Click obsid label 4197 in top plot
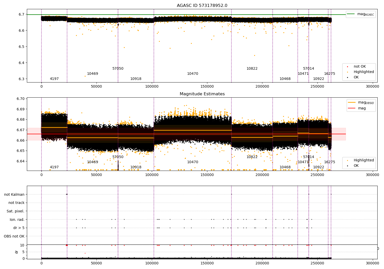The image size is (384, 269). pos(54,79)
